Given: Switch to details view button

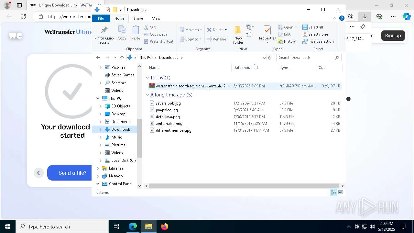Looking at the screenshot, I should [333, 193].
